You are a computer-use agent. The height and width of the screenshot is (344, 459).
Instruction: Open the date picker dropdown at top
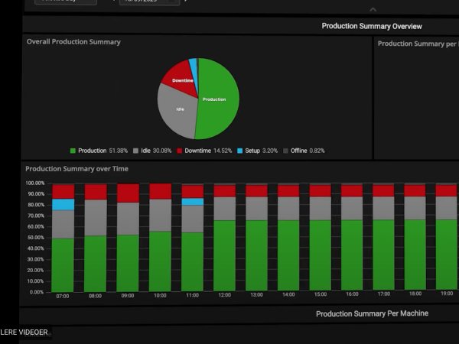149,2
